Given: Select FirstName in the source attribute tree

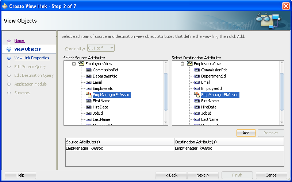Looking at the screenshot, I should [101, 101].
